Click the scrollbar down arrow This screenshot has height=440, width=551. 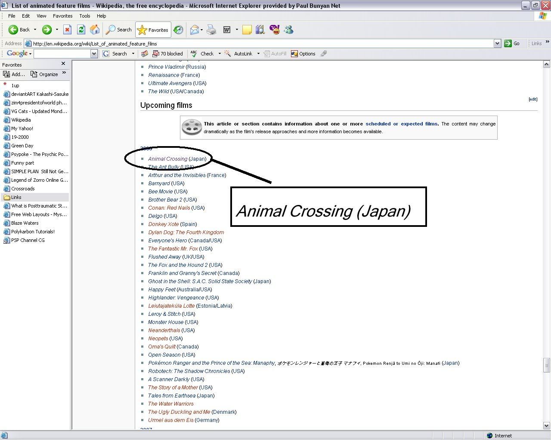click(x=547, y=426)
